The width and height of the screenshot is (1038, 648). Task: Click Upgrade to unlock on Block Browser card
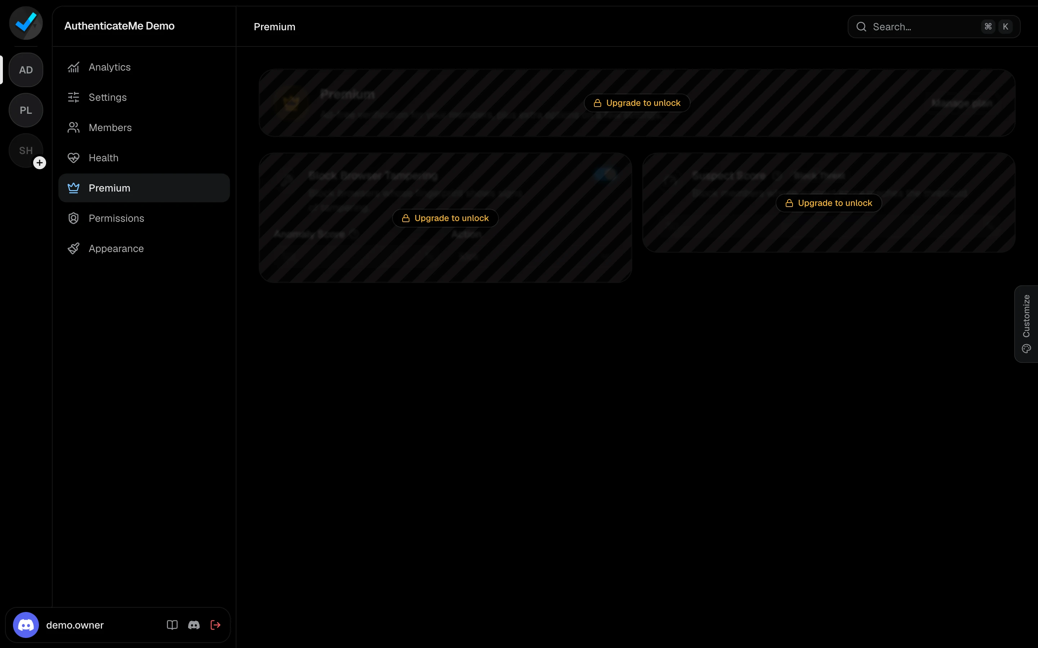(x=445, y=218)
